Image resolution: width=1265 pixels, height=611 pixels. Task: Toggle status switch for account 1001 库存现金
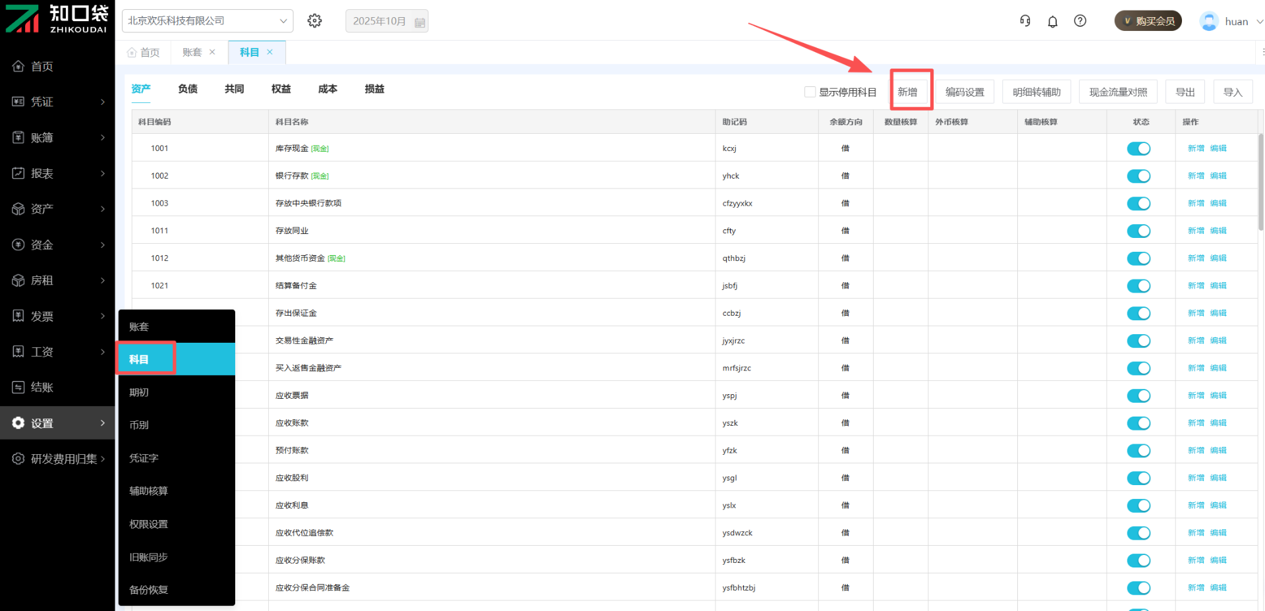(1138, 149)
